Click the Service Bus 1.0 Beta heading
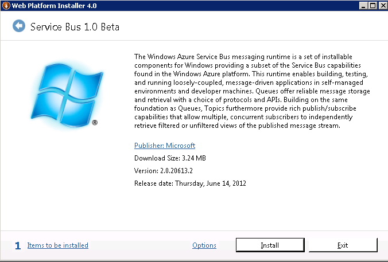 tap(75, 27)
